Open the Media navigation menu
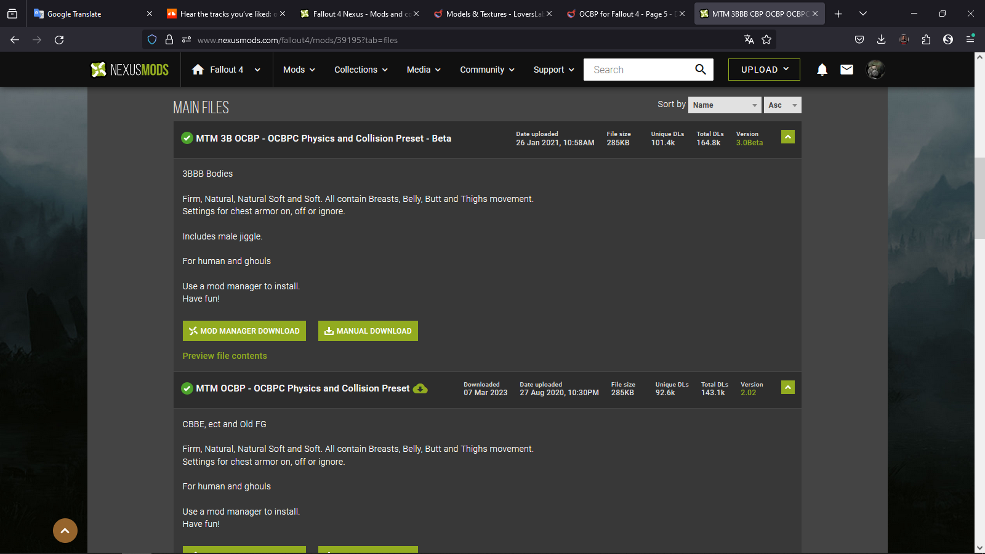The width and height of the screenshot is (985, 554). coord(424,70)
